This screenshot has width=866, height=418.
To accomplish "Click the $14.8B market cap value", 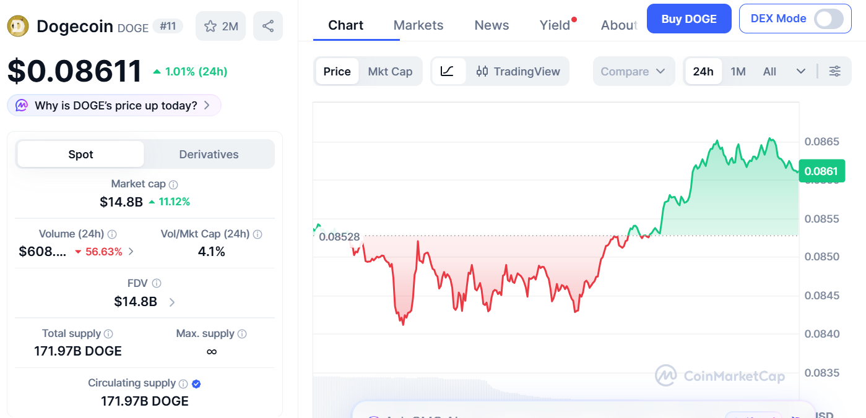I will tap(121, 202).
